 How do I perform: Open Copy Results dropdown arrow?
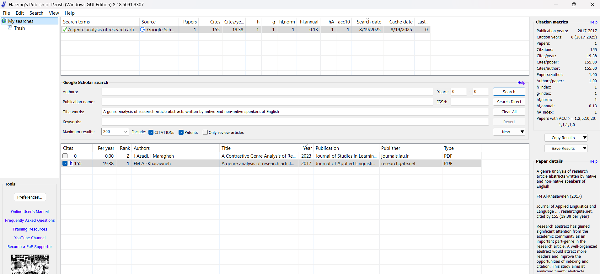[x=585, y=138]
